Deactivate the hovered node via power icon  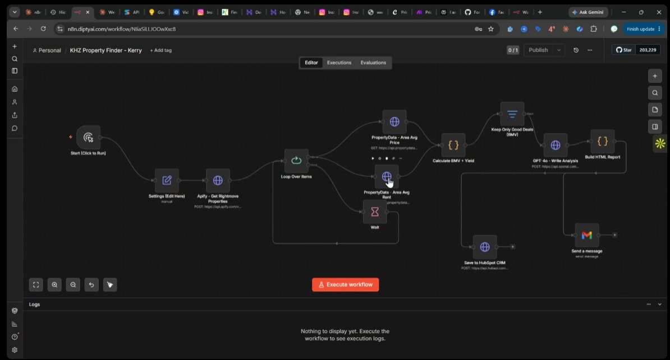point(379,158)
